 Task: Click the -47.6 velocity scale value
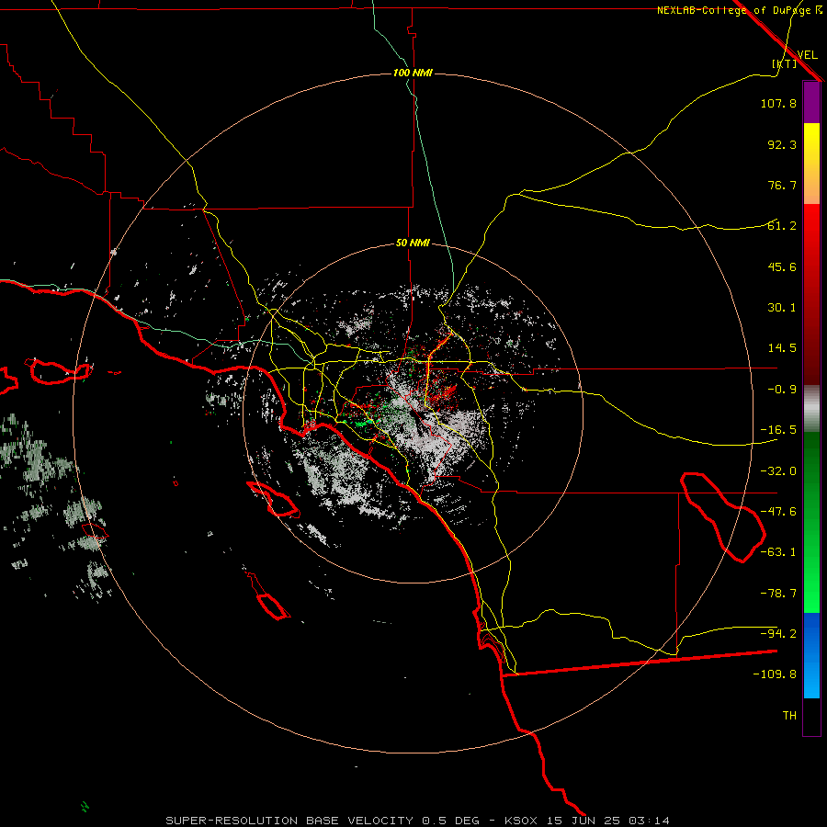tap(778, 512)
